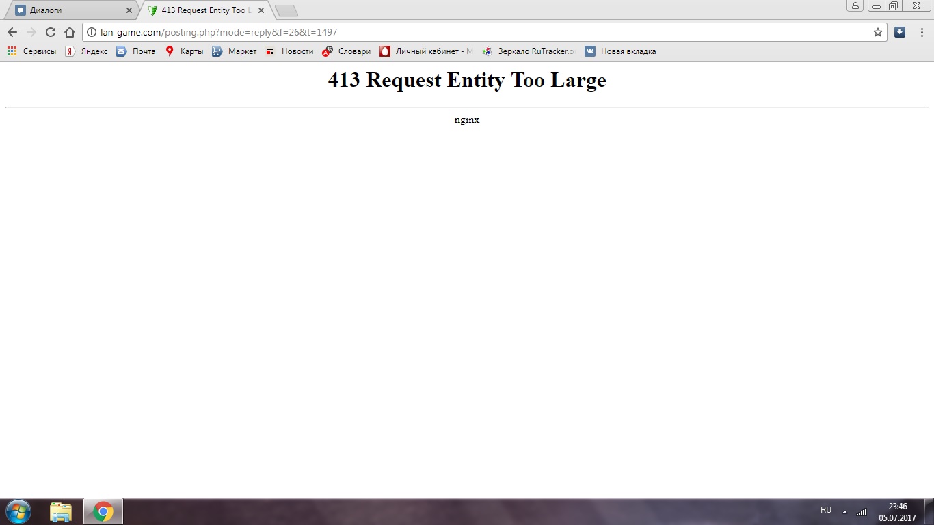Switch the RU keyboard language indicator

tap(826, 510)
